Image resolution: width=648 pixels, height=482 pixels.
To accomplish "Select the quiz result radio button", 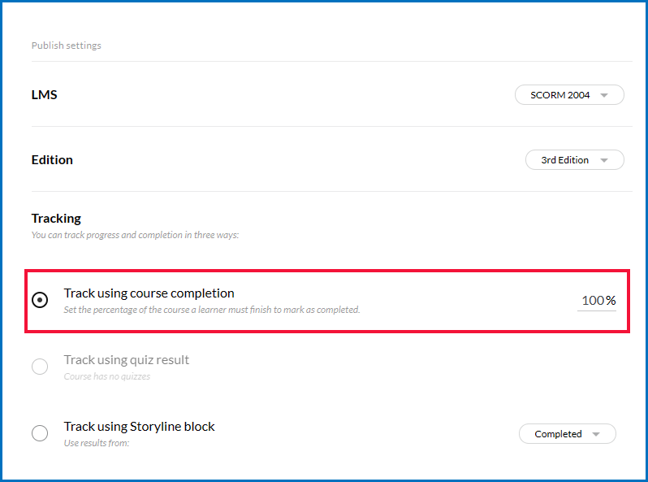I will pos(40,367).
